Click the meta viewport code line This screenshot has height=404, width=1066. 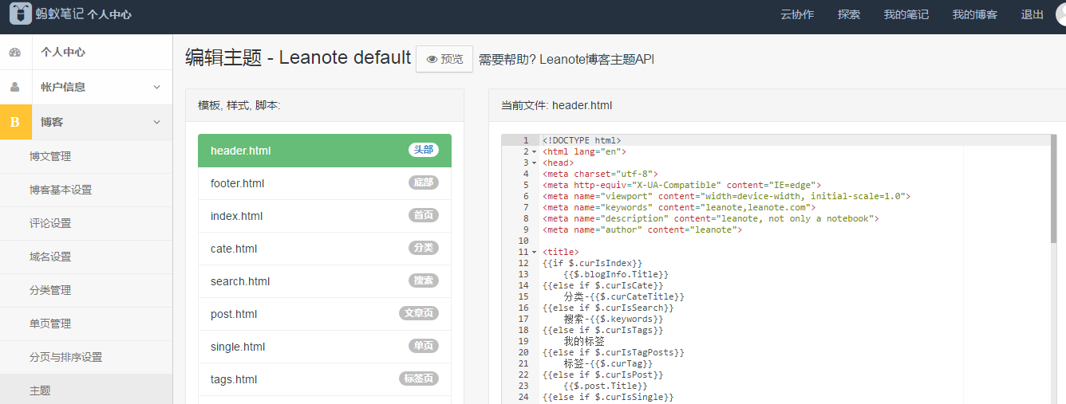[x=726, y=196]
